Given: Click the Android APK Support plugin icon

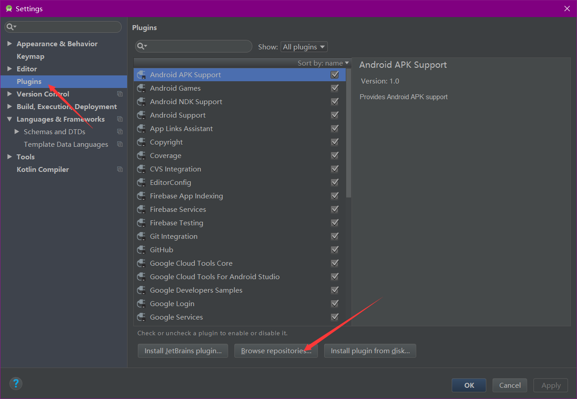Looking at the screenshot, I should [141, 75].
